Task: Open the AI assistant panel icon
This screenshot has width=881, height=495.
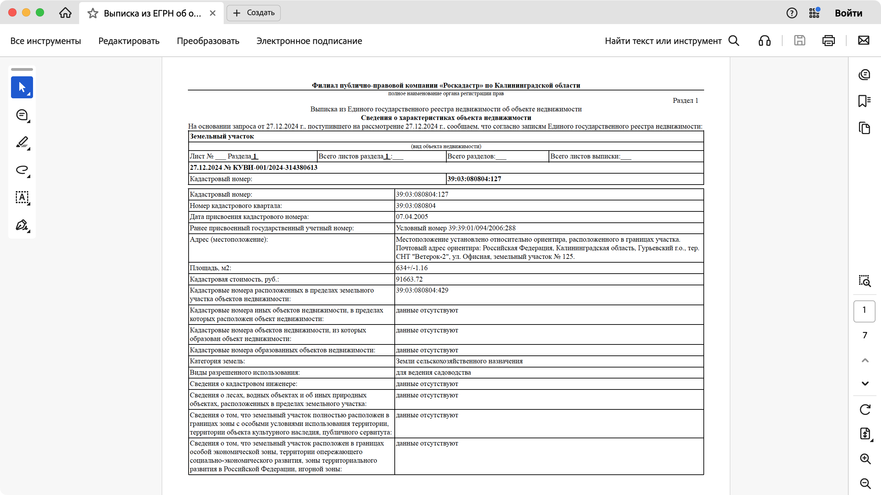Action: (x=864, y=74)
